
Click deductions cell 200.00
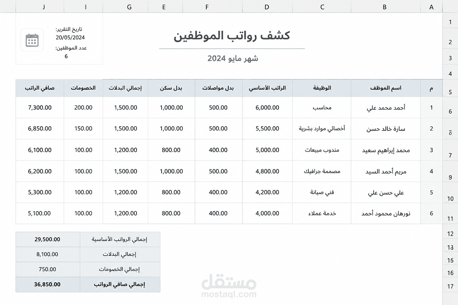83,108
